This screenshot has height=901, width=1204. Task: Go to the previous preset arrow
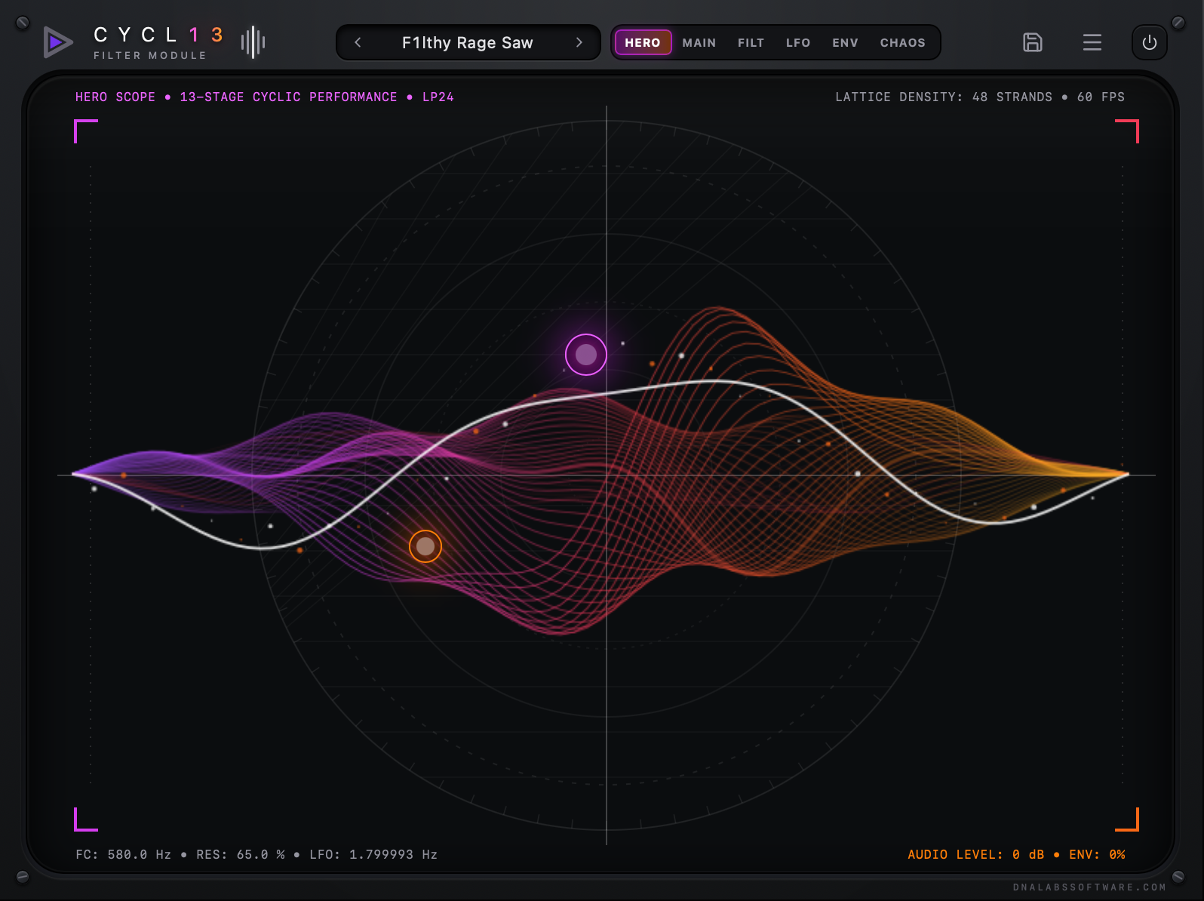click(x=358, y=42)
